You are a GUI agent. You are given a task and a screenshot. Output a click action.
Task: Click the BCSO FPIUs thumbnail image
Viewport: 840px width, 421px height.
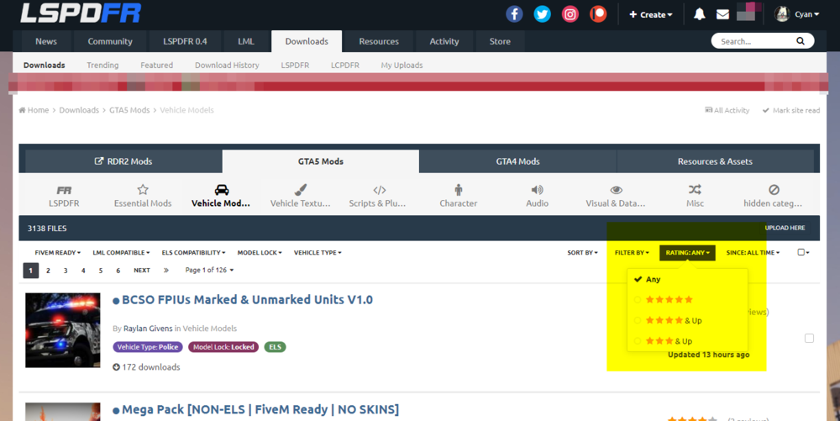tap(63, 330)
